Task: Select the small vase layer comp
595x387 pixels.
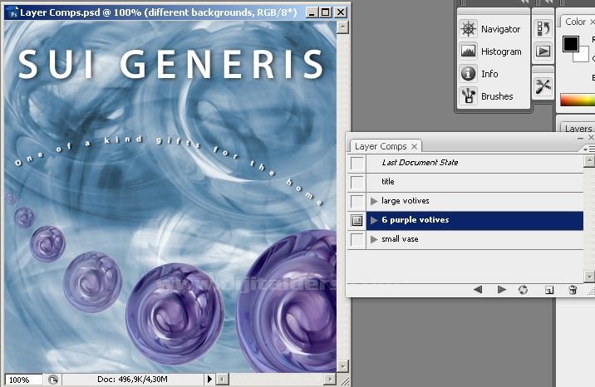Action: [x=475, y=239]
